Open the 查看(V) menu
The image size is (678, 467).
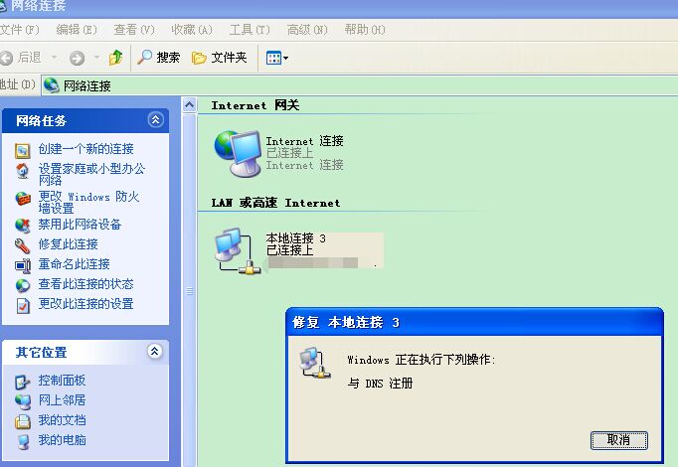[x=134, y=30]
